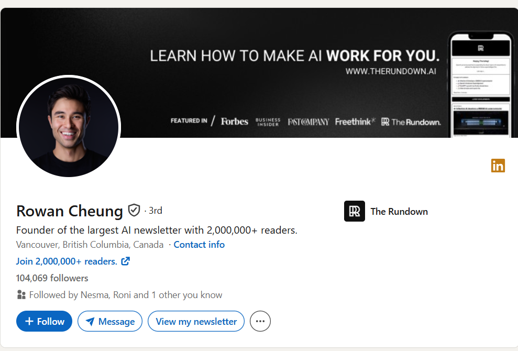Click the Rowan Cheung name heading
The image size is (518, 351).
click(69, 211)
